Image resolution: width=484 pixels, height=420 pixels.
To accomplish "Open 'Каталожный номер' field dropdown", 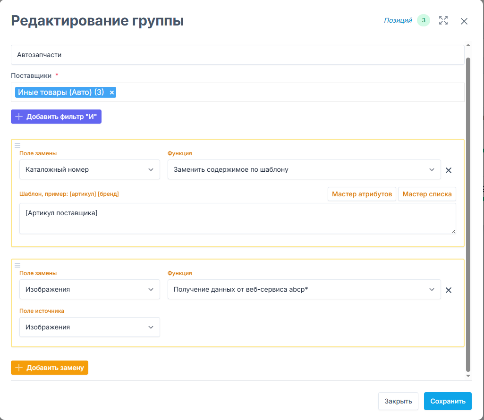I will pyautogui.click(x=90, y=169).
